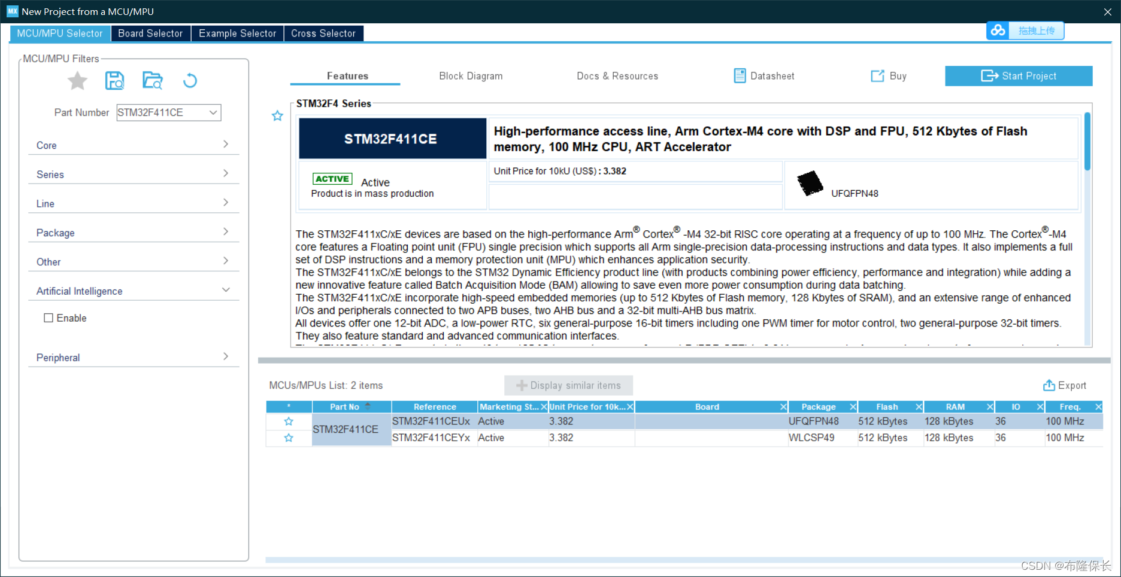
Task: Star the STM32F411CEYx row
Action: coord(289,438)
